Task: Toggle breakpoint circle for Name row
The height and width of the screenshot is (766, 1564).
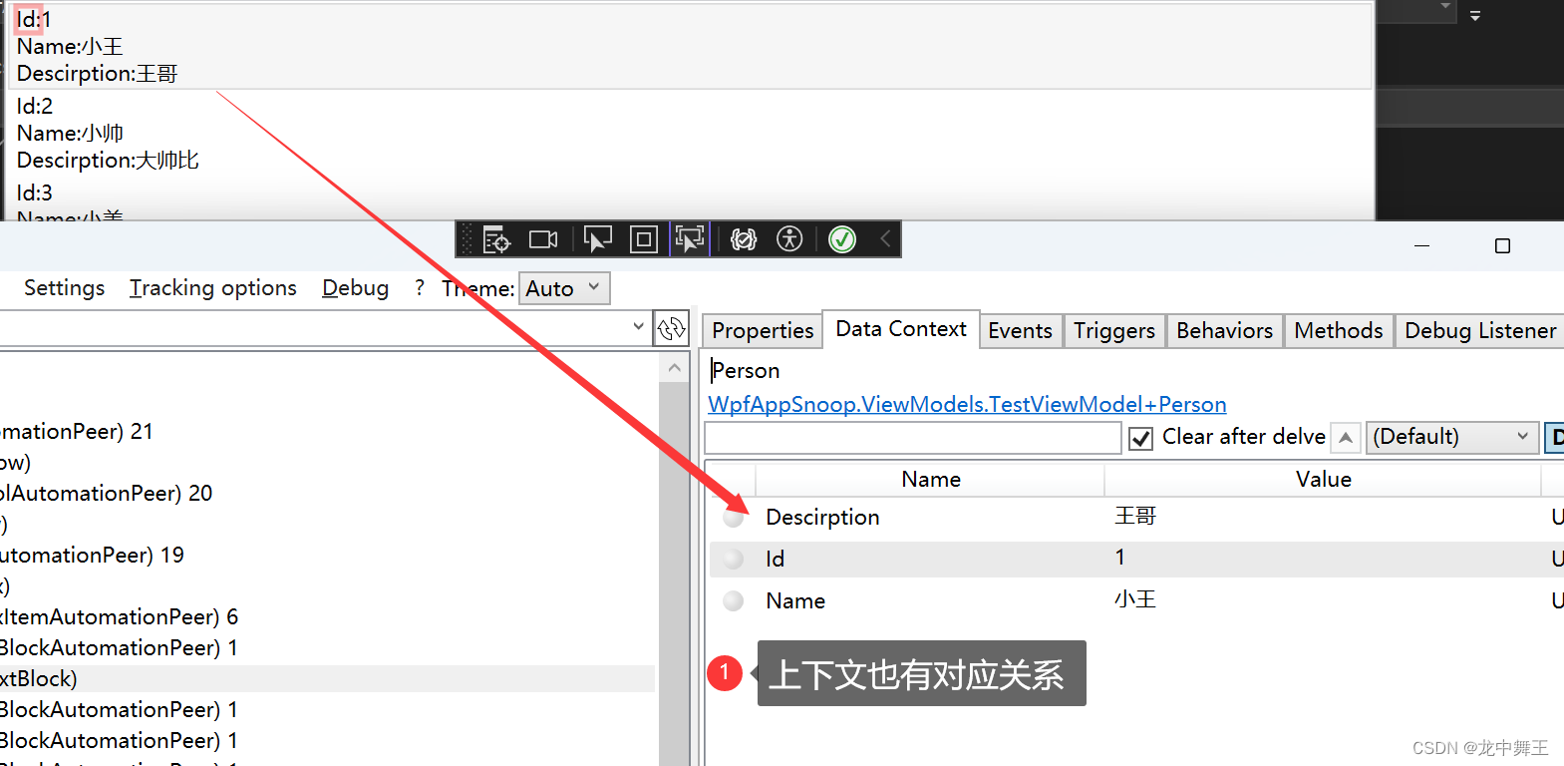Action: coord(734,600)
